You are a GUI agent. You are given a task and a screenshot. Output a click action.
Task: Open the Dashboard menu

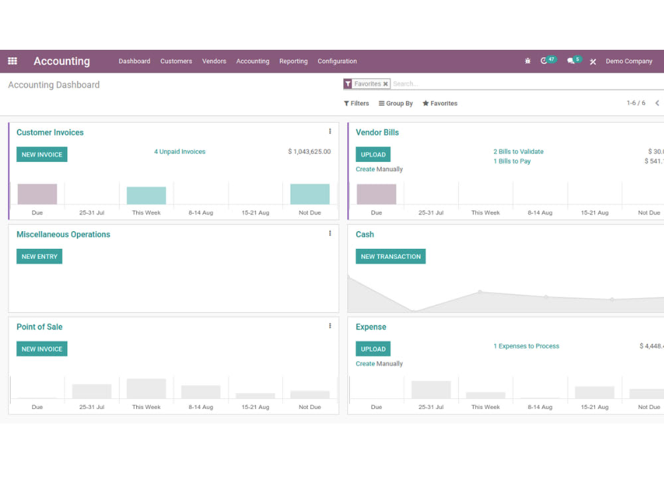(134, 61)
